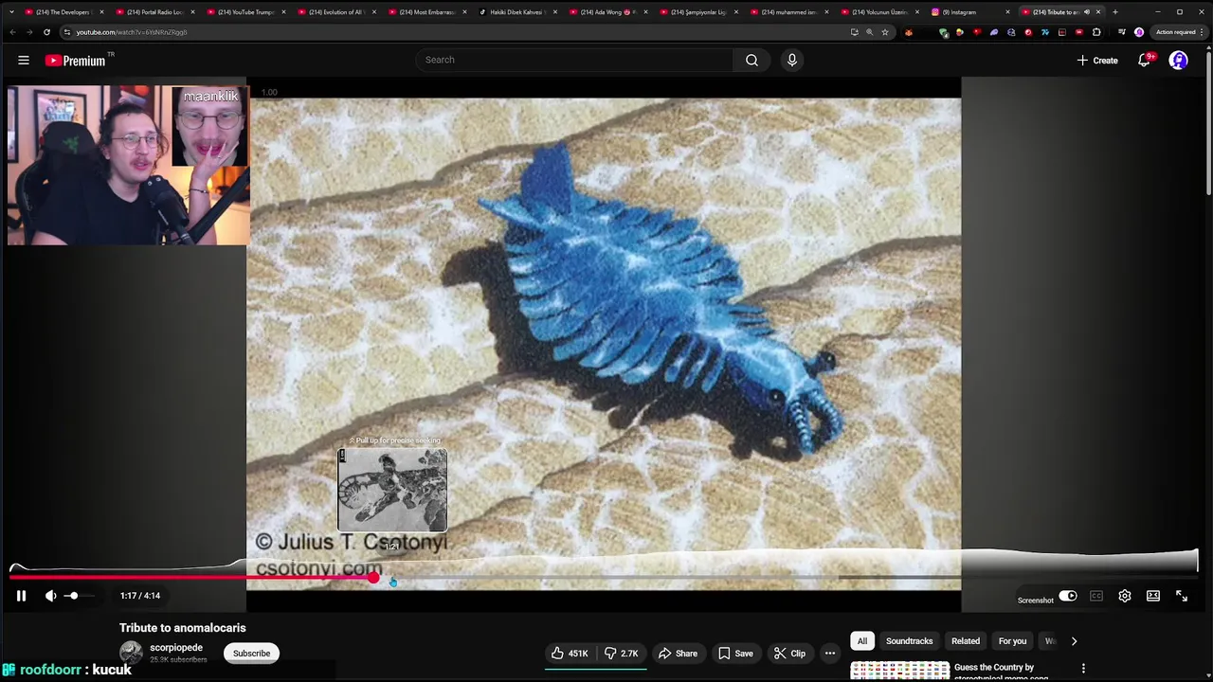Like the video (451K)
Viewport: 1213px width, 682px height.
pos(570,653)
